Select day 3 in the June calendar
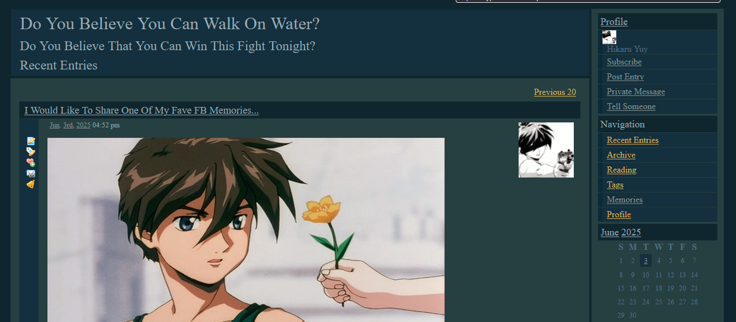The width and height of the screenshot is (736, 322). [646, 261]
